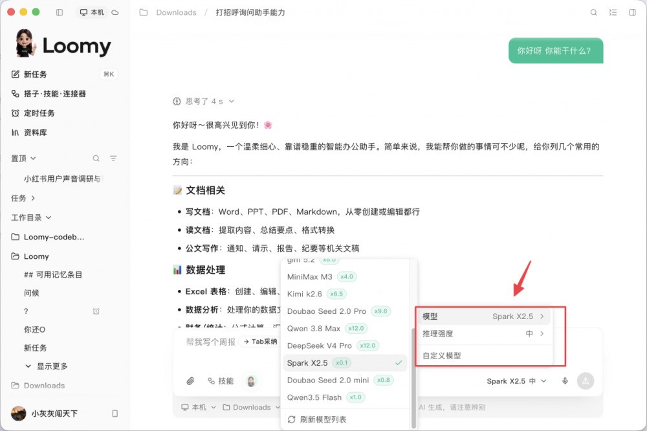Open the task list icon top right

click(613, 12)
